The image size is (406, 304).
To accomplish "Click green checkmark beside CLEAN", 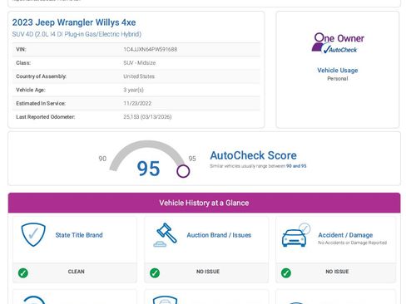I will tap(23, 272).
